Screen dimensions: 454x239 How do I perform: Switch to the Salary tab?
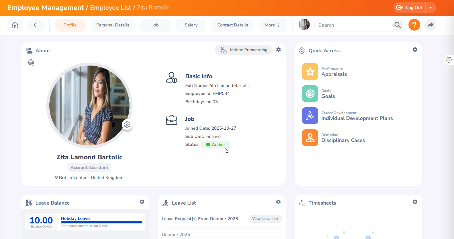pyautogui.click(x=191, y=25)
